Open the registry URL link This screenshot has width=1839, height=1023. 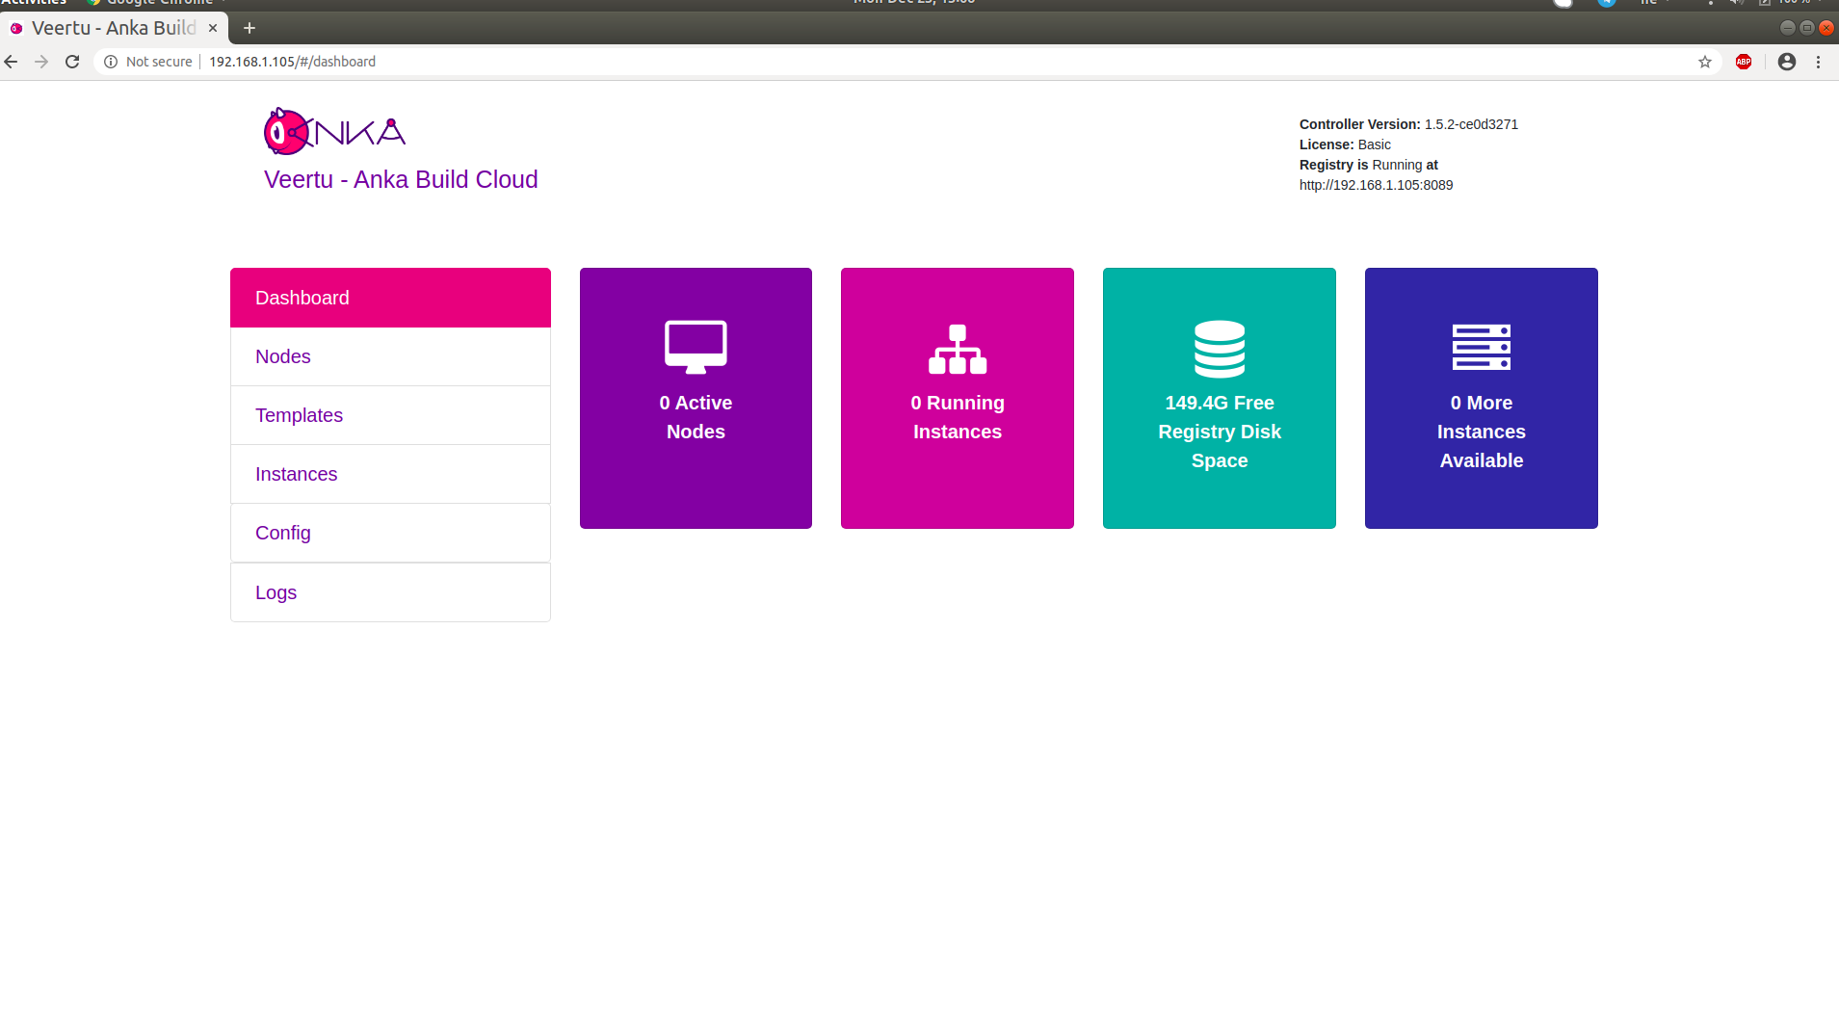tap(1376, 185)
